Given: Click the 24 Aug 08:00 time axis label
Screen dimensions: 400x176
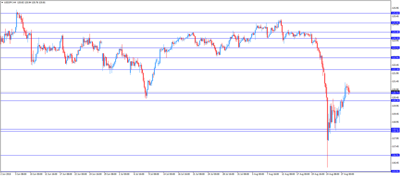Looking at the screenshot, I should coord(332,174).
